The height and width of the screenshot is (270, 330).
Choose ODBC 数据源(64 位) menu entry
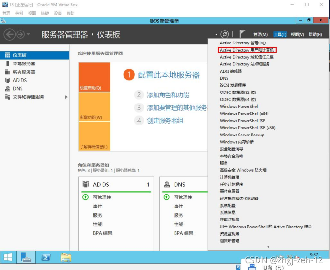coord(238,99)
